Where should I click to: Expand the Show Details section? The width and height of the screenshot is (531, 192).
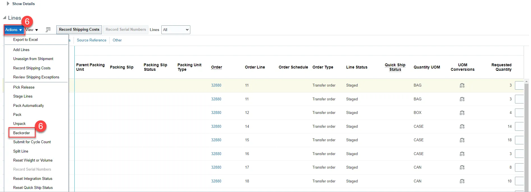coord(8,4)
